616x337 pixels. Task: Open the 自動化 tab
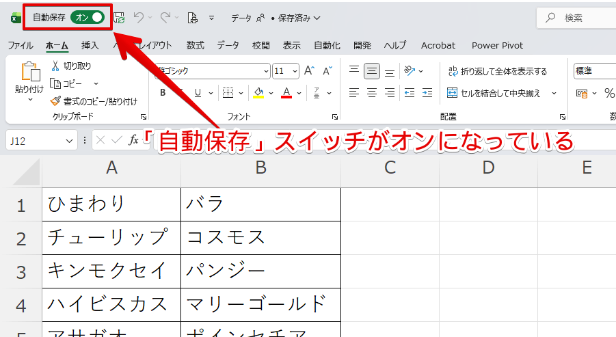coord(327,46)
